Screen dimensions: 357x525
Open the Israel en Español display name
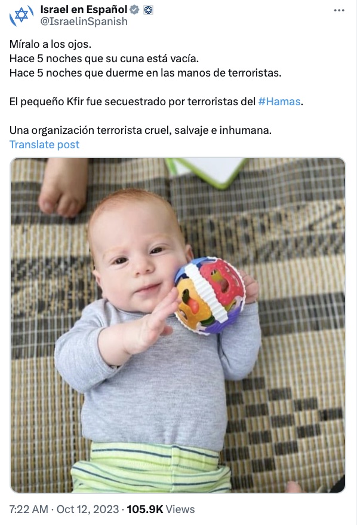pyautogui.click(x=84, y=10)
